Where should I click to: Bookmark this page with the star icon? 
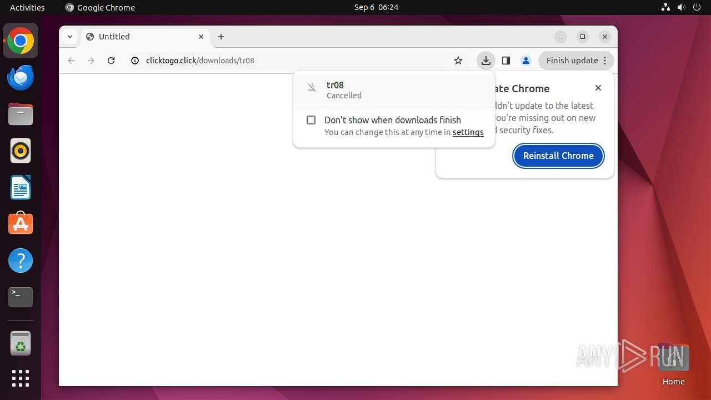(458, 61)
